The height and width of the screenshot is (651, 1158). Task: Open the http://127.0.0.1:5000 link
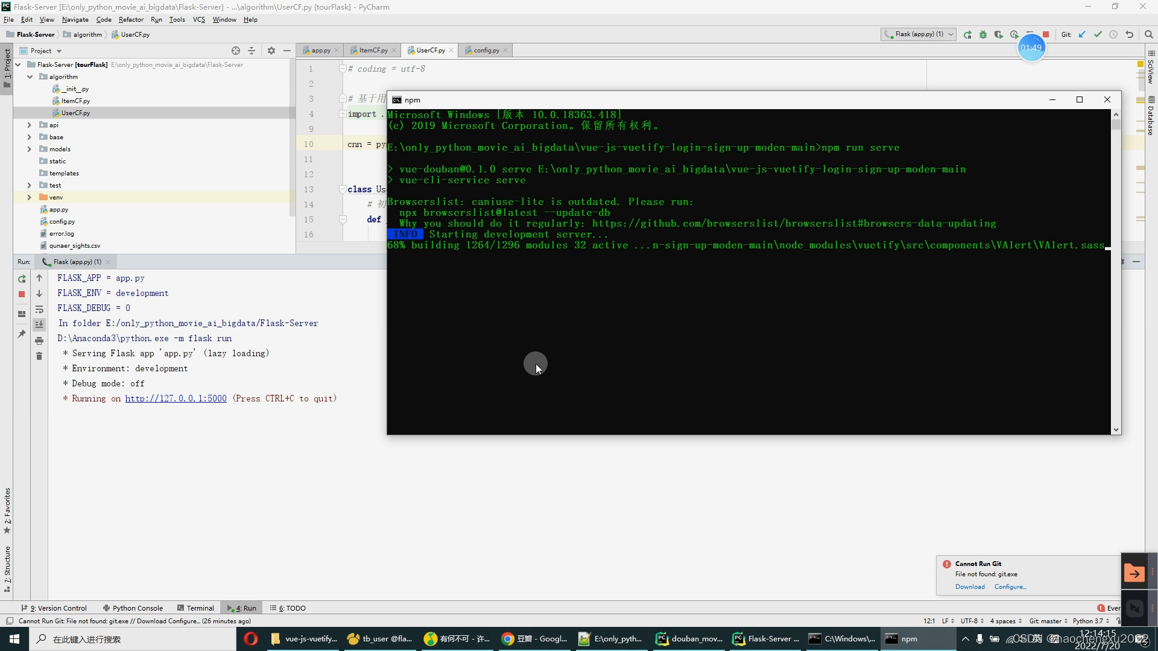point(176,398)
